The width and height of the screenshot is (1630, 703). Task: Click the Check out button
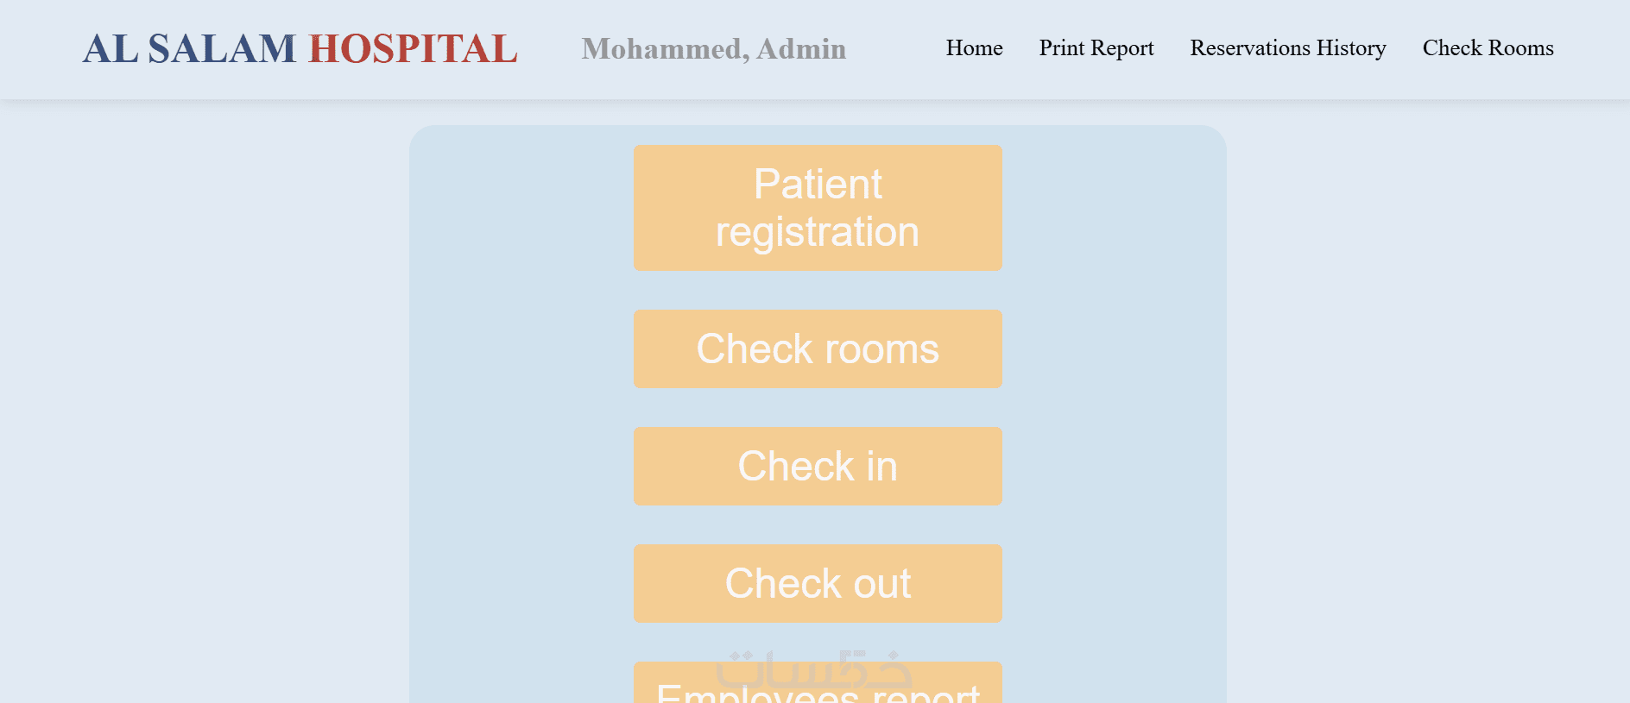(x=818, y=583)
